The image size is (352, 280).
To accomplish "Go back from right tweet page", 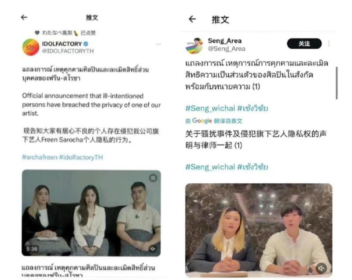I will point(192,19).
